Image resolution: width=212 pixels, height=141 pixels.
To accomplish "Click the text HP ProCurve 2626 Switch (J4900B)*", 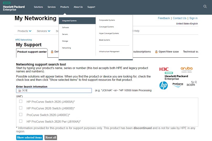I will coord(51,109).
